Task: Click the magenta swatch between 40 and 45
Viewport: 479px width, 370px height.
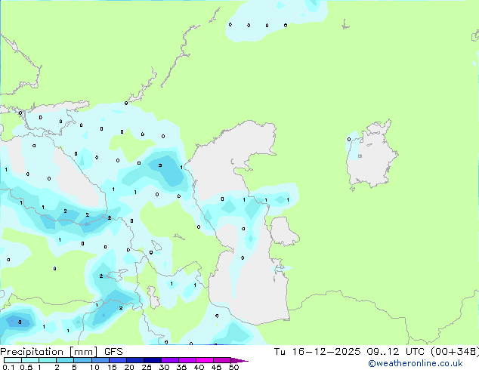Action: [x=205, y=360]
